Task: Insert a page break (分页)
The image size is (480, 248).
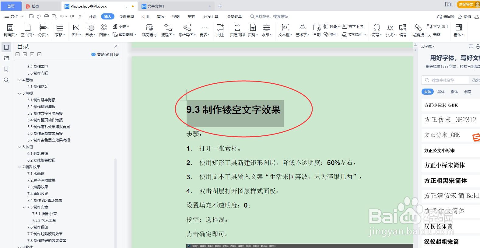Action: pos(43,30)
